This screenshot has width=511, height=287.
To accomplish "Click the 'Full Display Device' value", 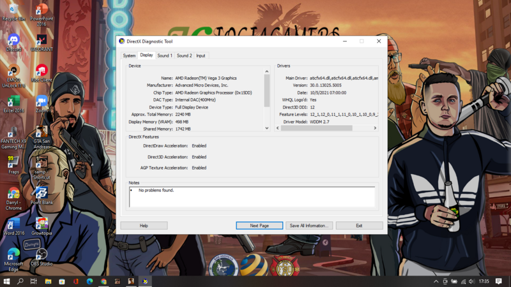I will [x=192, y=107].
